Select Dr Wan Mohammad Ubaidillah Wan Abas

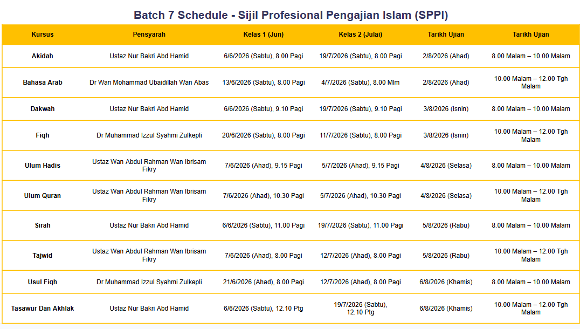149,83
